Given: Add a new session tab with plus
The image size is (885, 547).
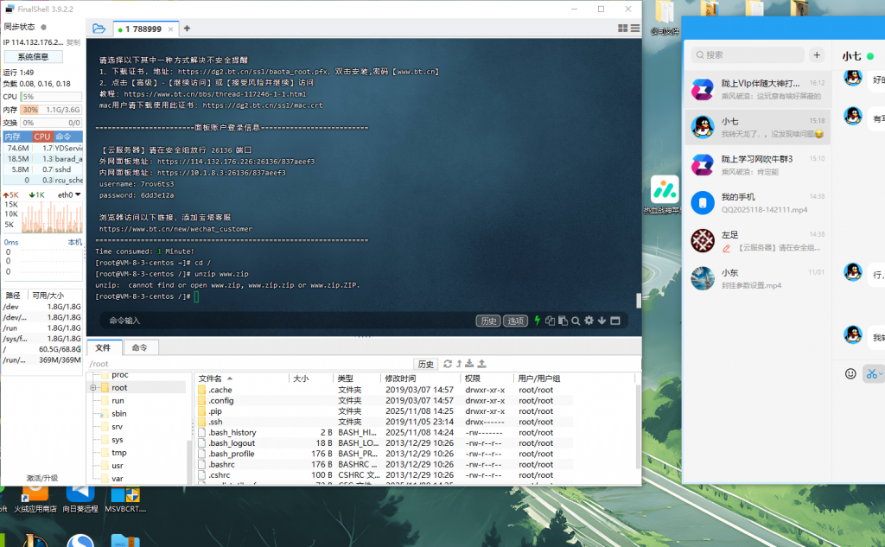Looking at the screenshot, I should point(186,29).
